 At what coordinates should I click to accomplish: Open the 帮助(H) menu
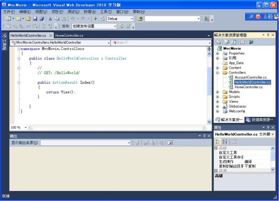pyautogui.click(x=139, y=12)
